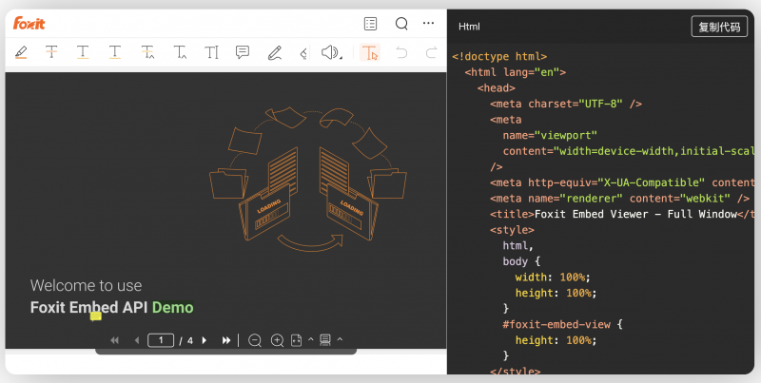The width and height of the screenshot is (761, 383).
Task: Click the "<head>" code line
Action: pyautogui.click(x=497, y=87)
